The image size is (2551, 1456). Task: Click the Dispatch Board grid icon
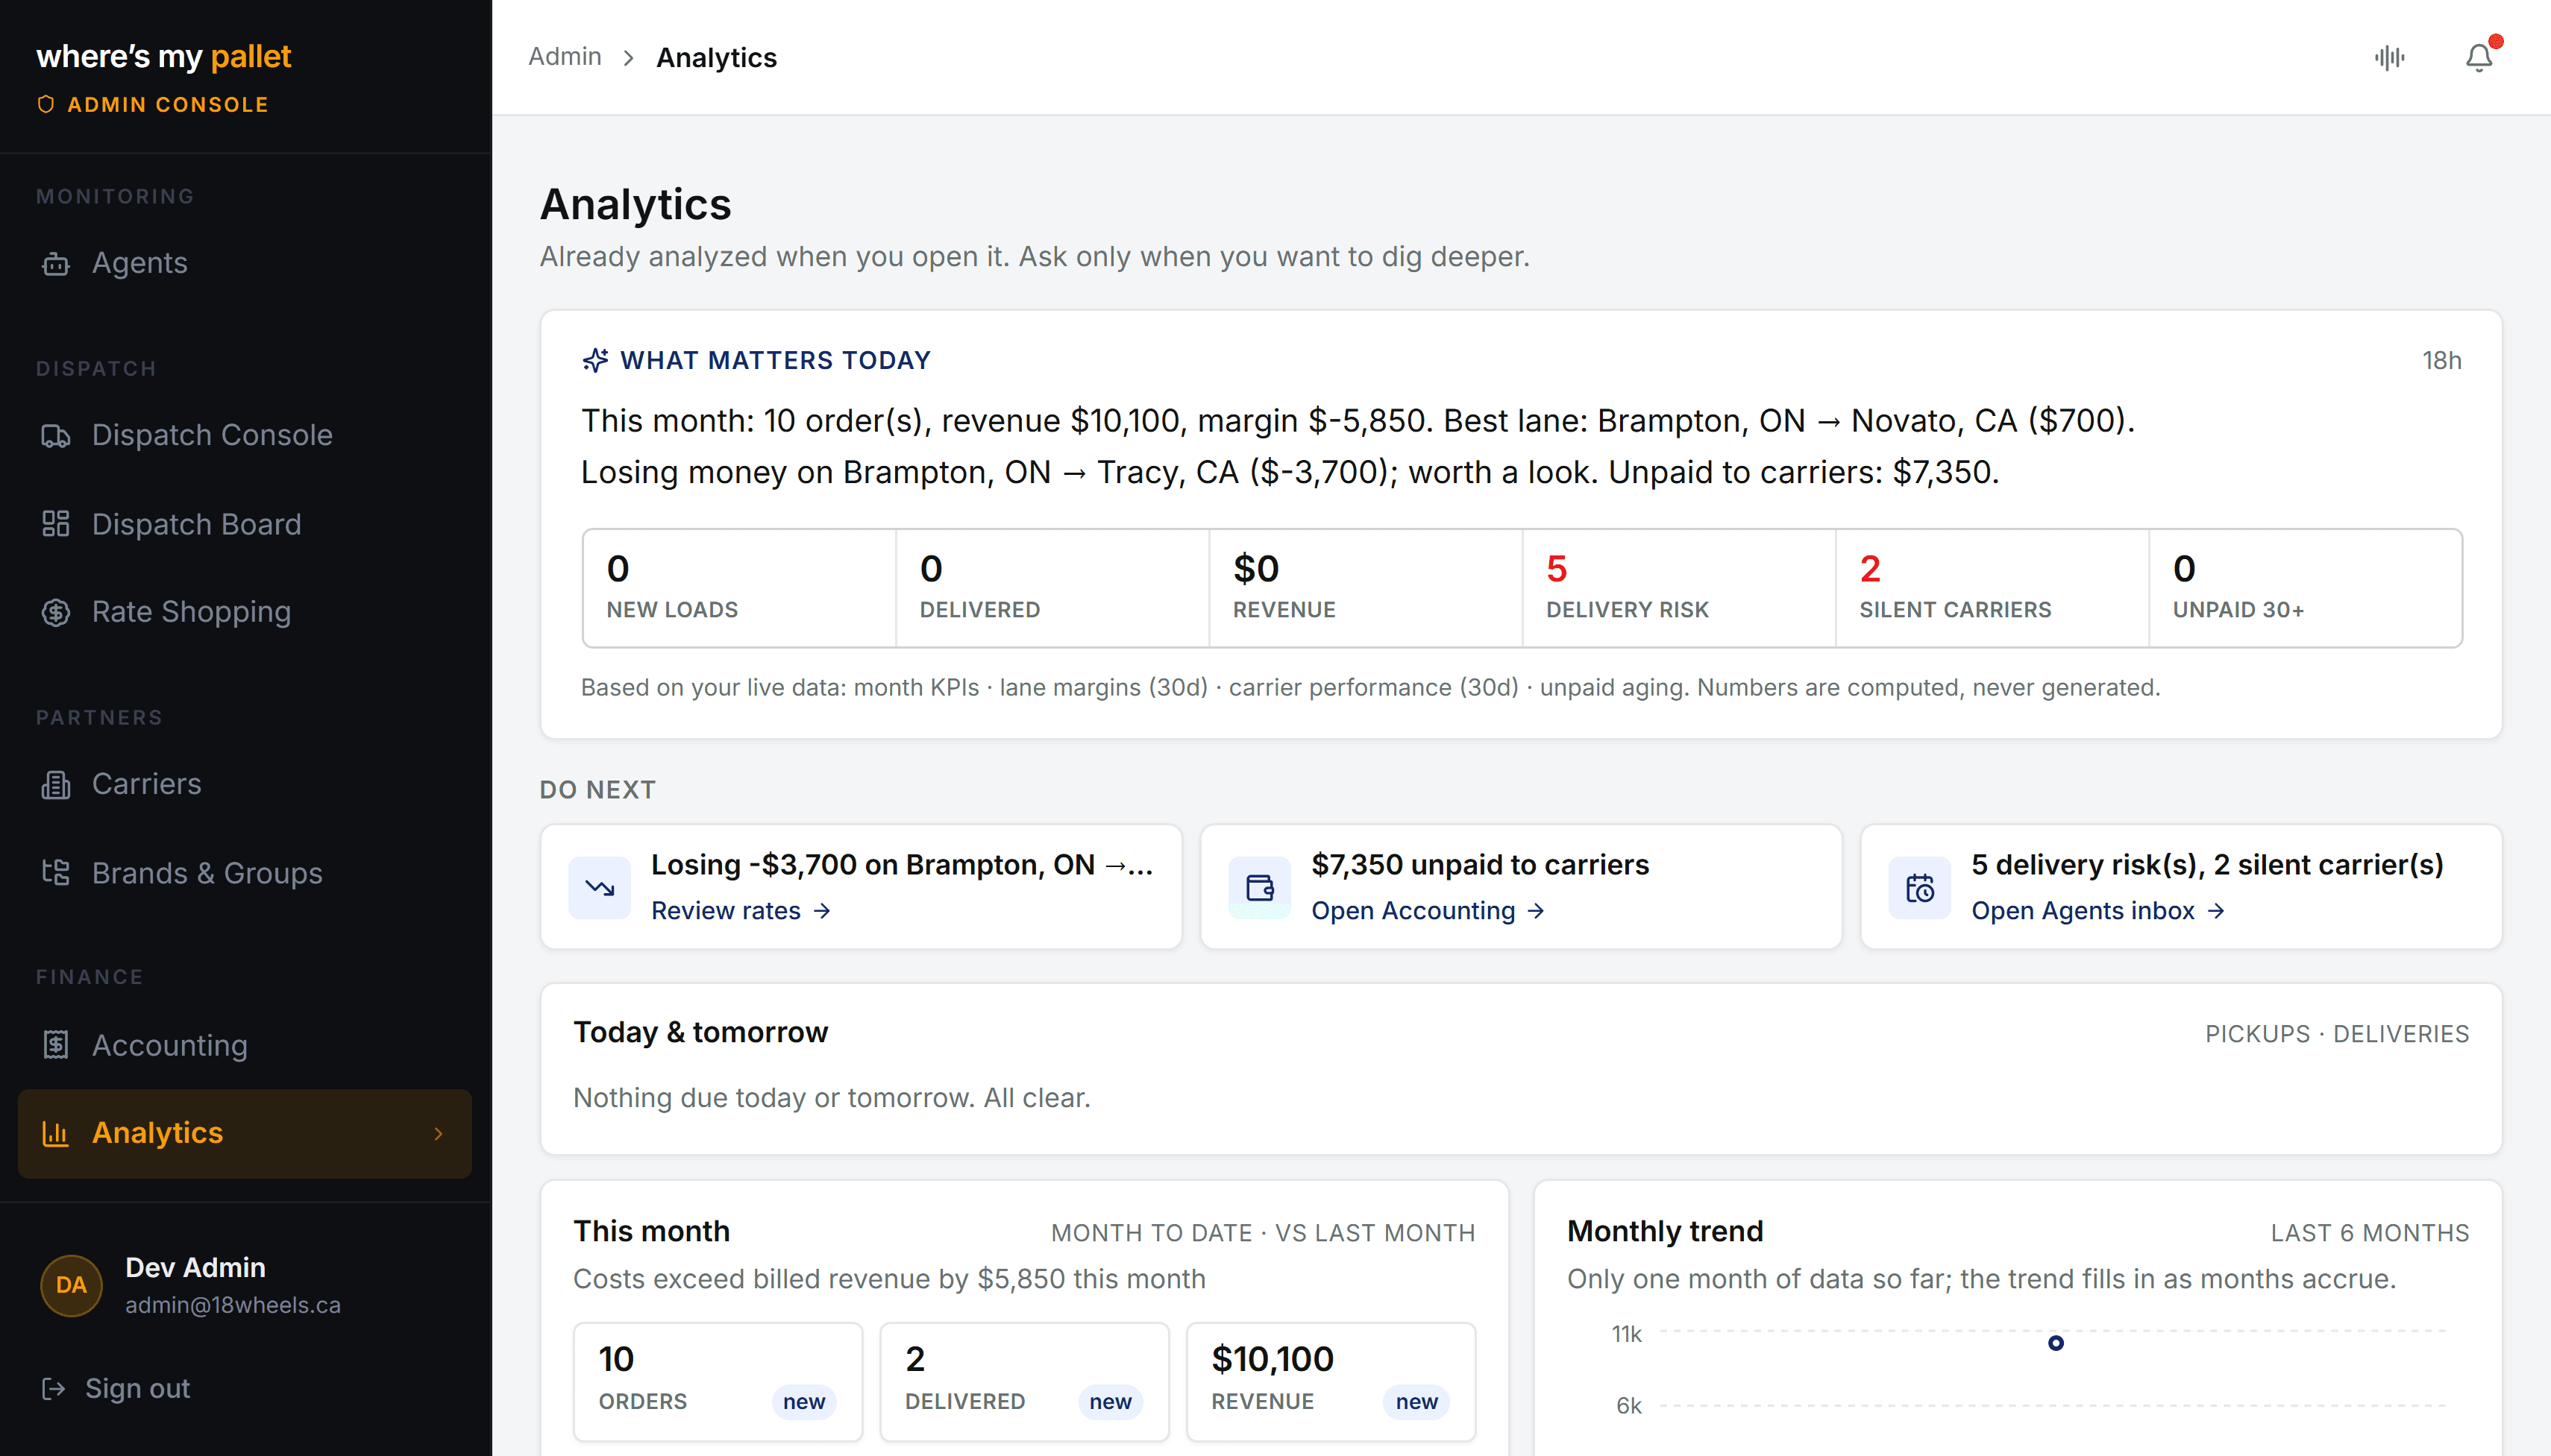pos(56,524)
